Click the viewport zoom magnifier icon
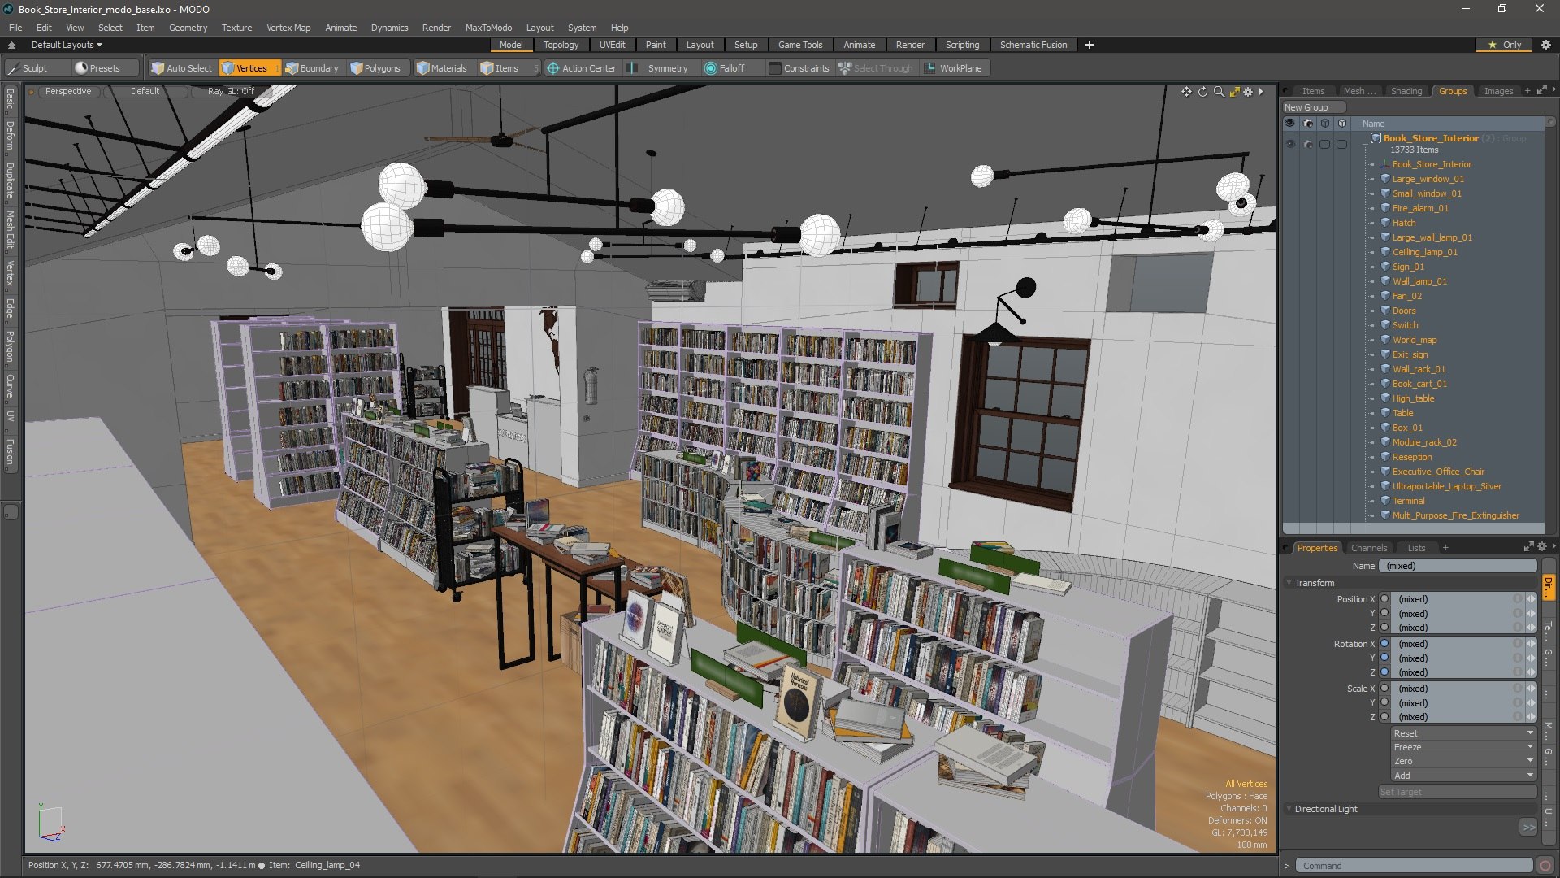The image size is (1560, 878). pyautogui.click(x=1219, y=92)
